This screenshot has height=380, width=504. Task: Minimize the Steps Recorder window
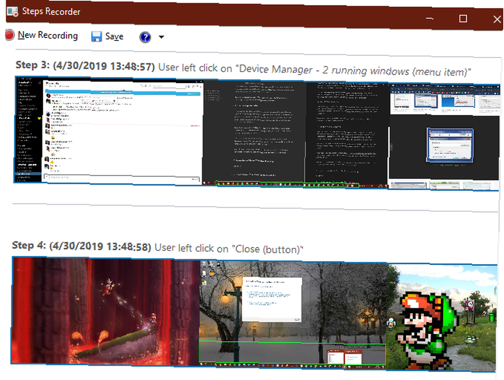(429, 19)
